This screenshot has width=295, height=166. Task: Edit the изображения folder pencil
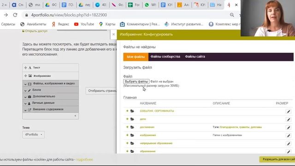point(289,136)
